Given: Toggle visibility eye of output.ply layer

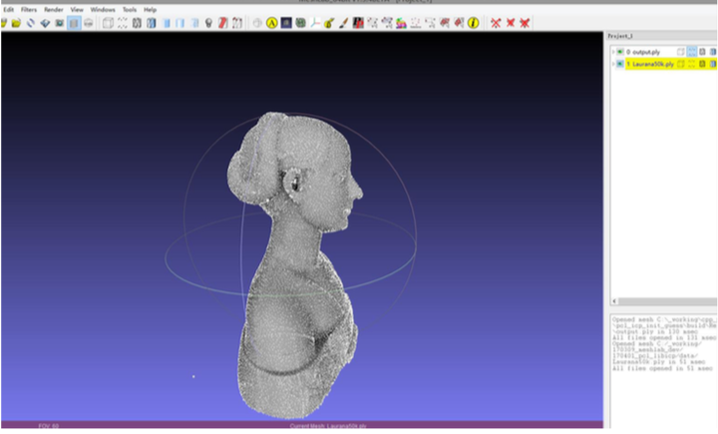Looking at the screenshot, I should 620,52.
